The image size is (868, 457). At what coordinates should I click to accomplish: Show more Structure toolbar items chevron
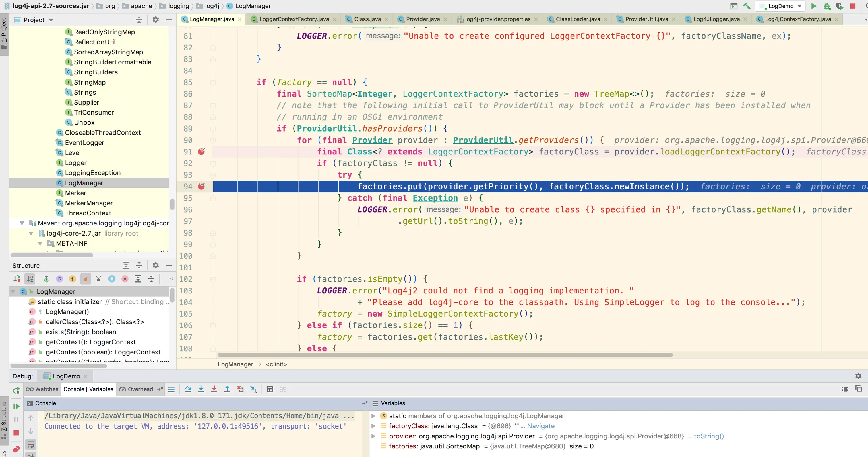(x=171, y=279)
